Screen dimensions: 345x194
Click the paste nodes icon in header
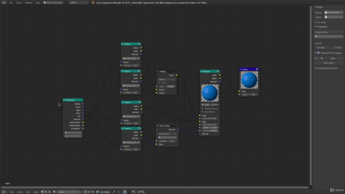coord(143,192)
